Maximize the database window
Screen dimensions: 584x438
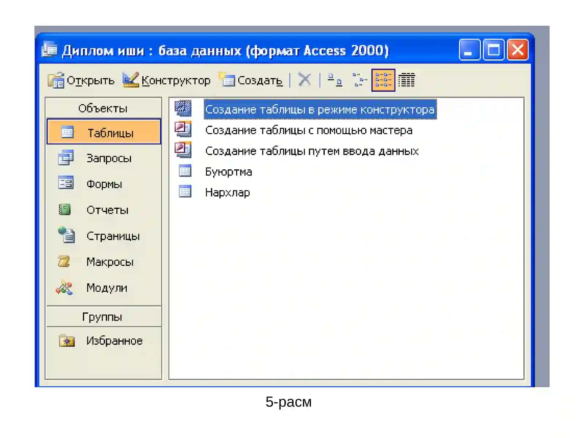493,49
